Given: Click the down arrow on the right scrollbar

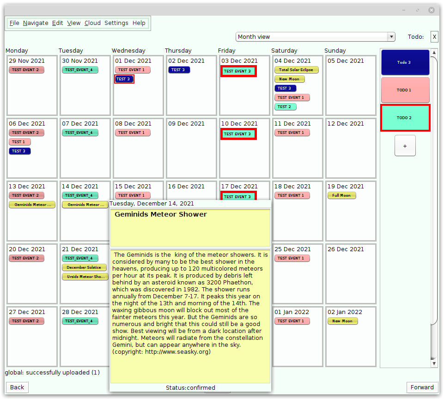Looking at the screenshot, I should 434,363.
